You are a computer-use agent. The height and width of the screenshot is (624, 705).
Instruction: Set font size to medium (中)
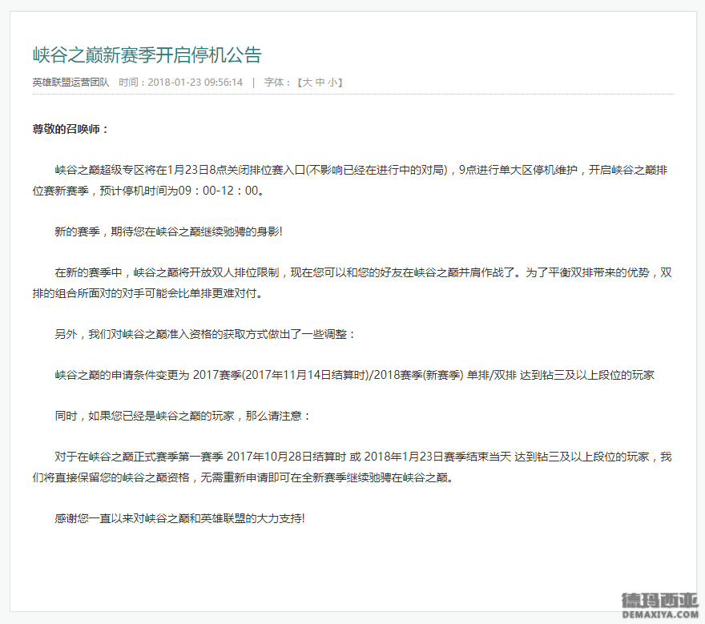[320, 83]
